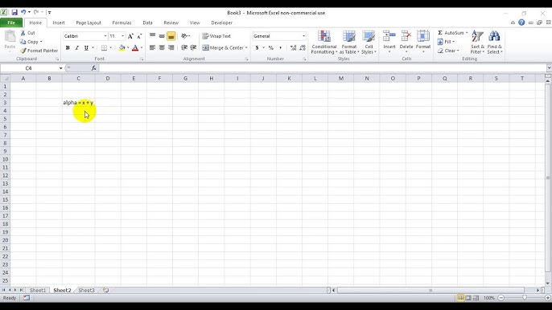
Task: Insert function using fx icon
Action: click(93, 68)
